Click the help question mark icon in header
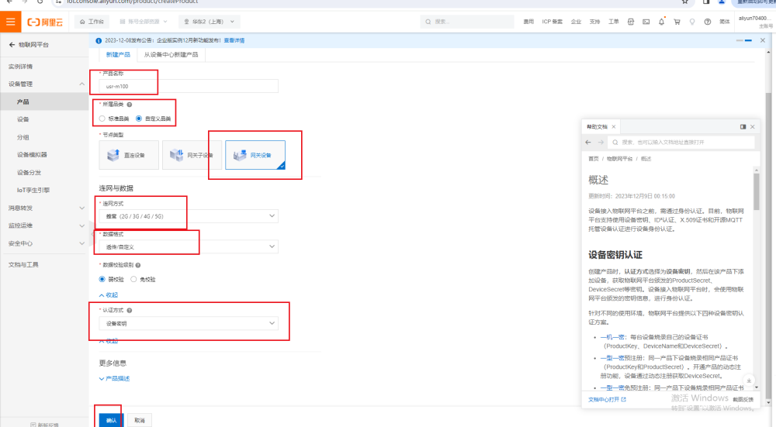Screen dimensions: 776x427 [708, 22]
